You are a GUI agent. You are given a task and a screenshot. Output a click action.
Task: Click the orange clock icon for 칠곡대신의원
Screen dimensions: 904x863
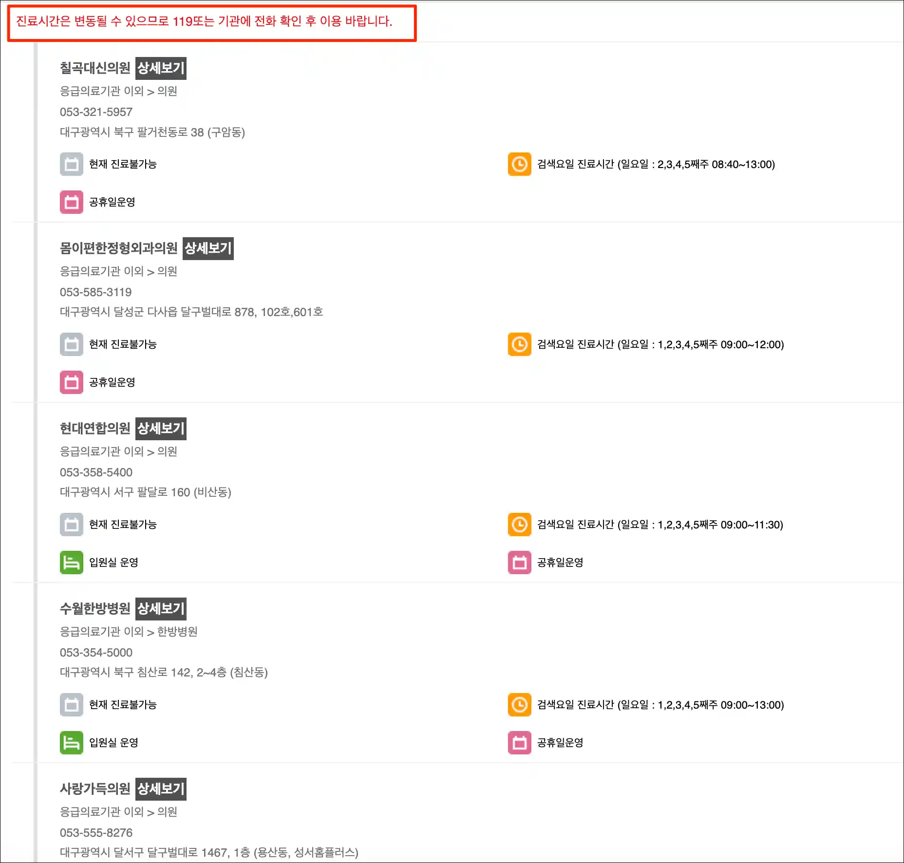tap(519, 164)
